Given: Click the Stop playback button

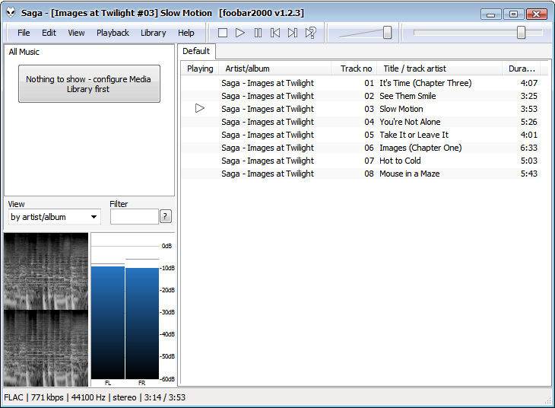Looking at the screenshot, I should click(x=223, y=33).
